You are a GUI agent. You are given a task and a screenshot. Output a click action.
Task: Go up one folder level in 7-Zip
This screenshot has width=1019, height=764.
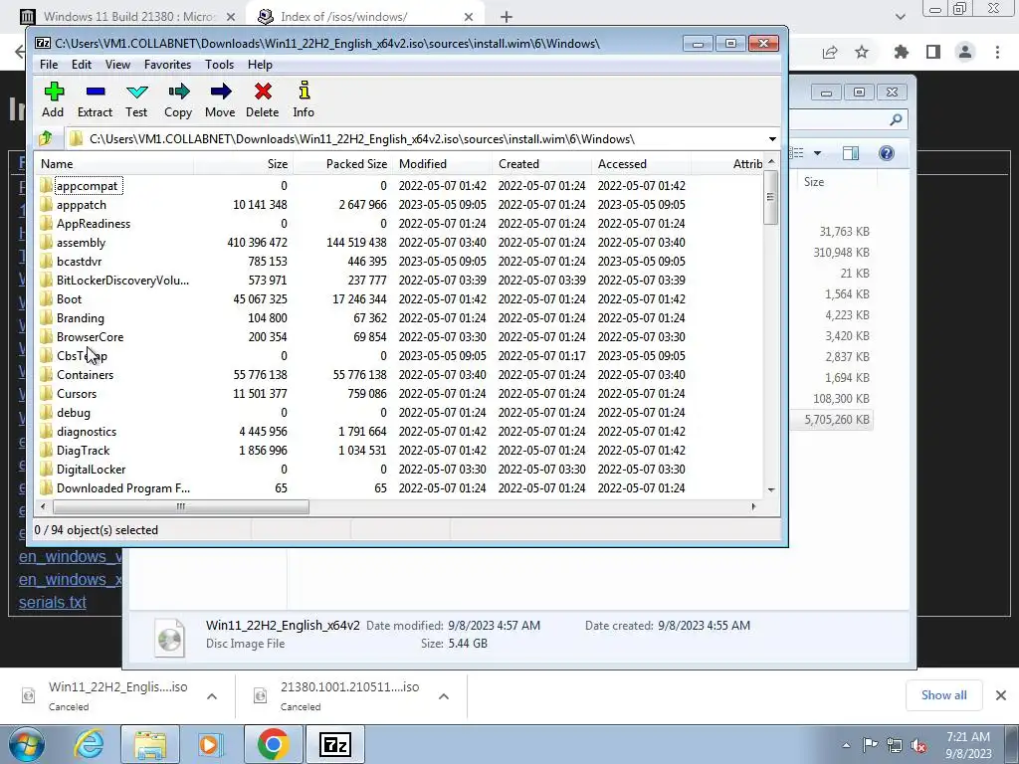(x=46, y=138)
